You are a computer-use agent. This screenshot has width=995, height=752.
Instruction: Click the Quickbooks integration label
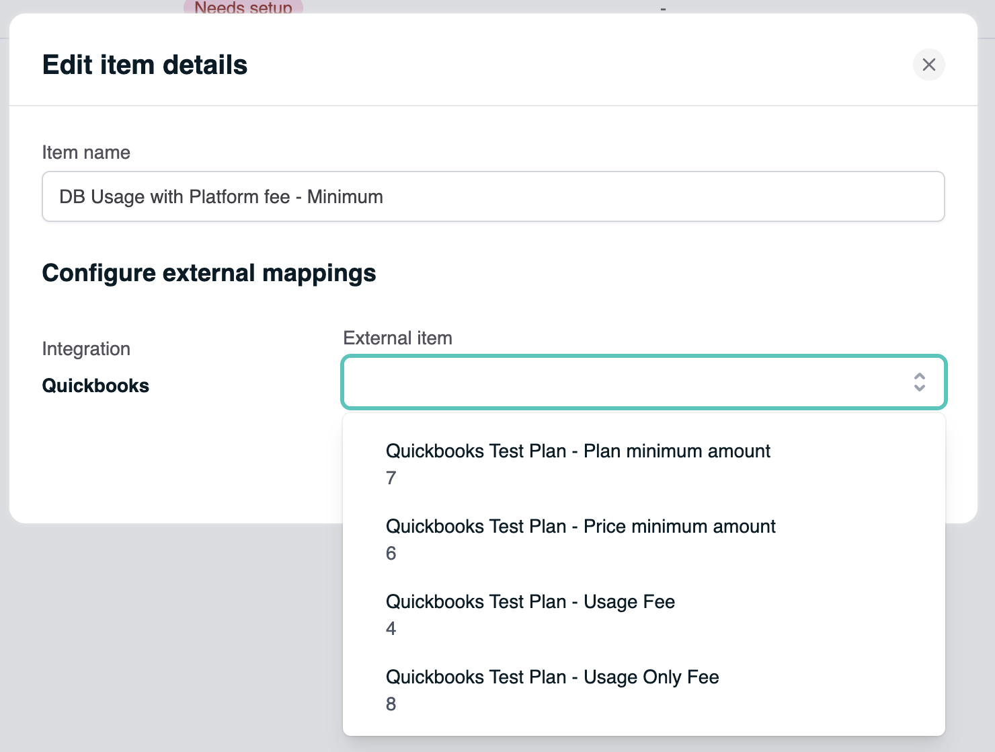coord(95,385)
